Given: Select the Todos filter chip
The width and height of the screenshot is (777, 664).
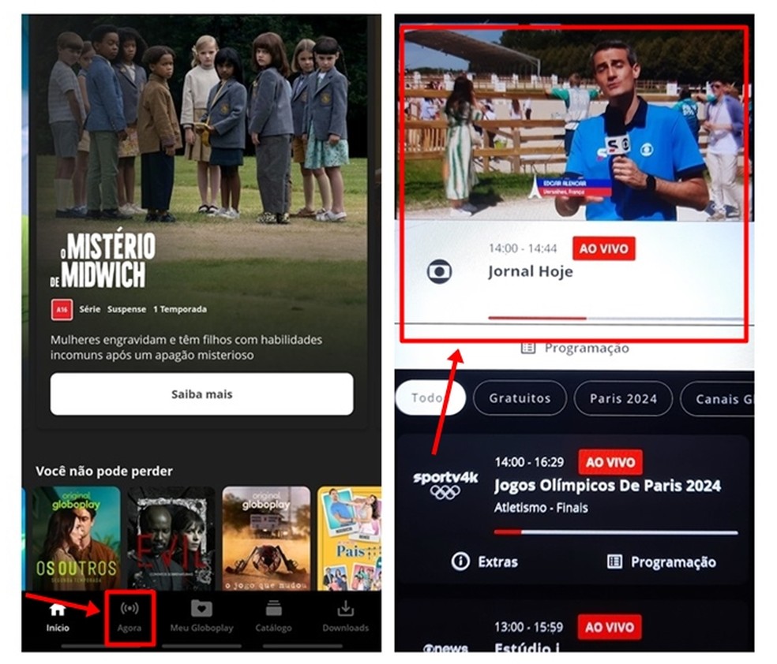Looking at the screenshot, I should point(430,397).
